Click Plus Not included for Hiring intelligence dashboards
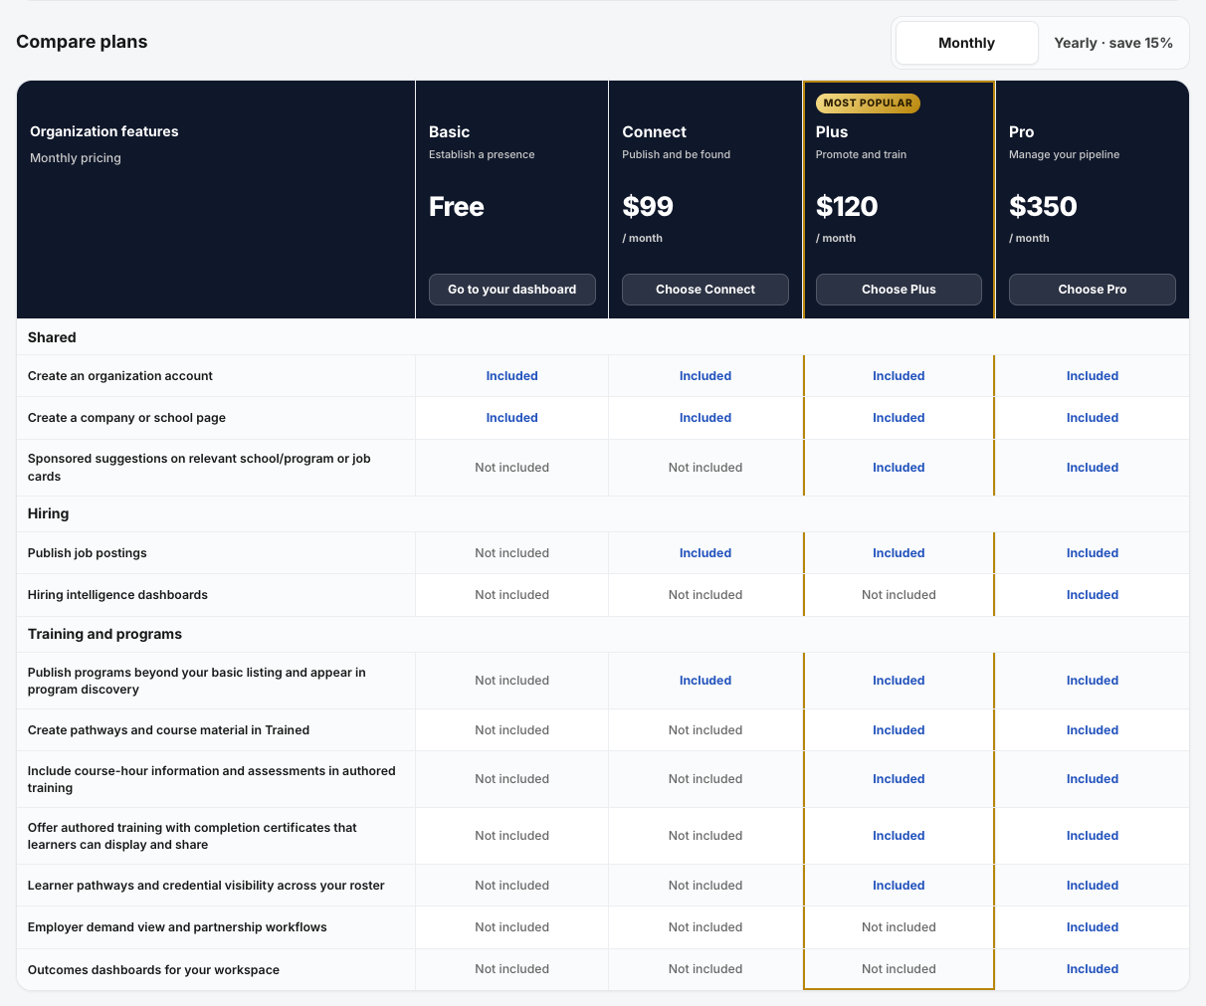This screenshot has height=1006, width=1206. tap(899, 595)
